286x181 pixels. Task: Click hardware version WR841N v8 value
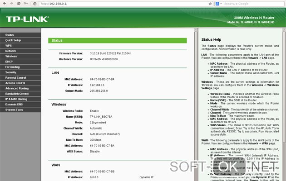pos(104,59)
